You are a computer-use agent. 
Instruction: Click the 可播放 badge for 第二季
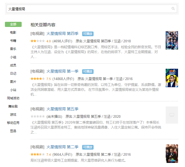click(x=88, y=147)
